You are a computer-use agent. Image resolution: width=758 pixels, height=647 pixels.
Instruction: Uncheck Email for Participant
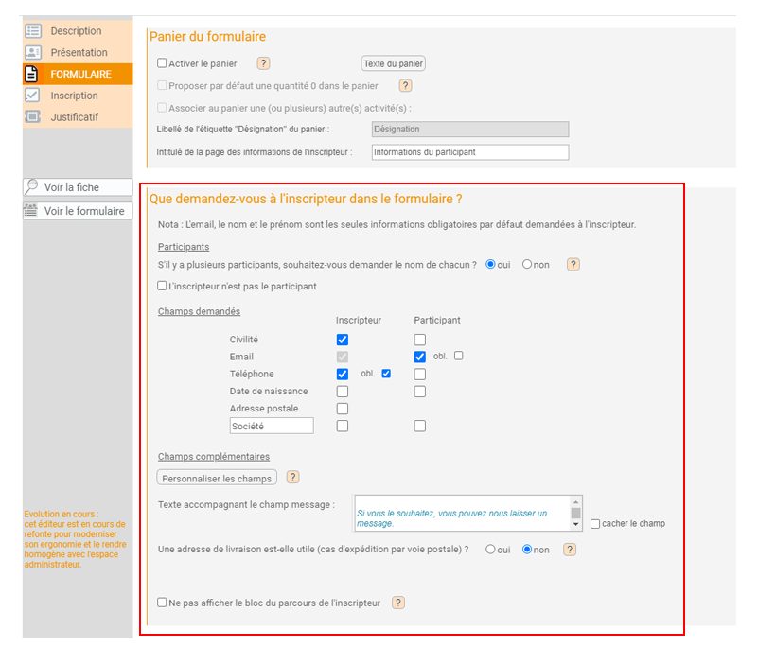point(419,358)
